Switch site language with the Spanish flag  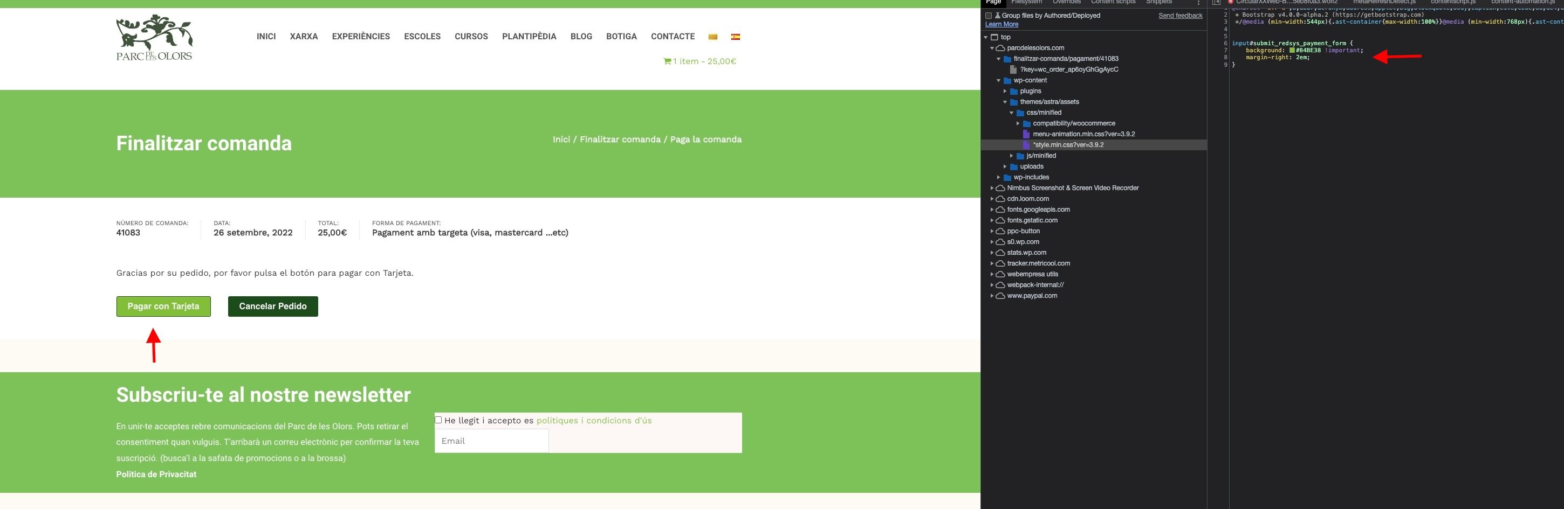[x=735, y=37]
